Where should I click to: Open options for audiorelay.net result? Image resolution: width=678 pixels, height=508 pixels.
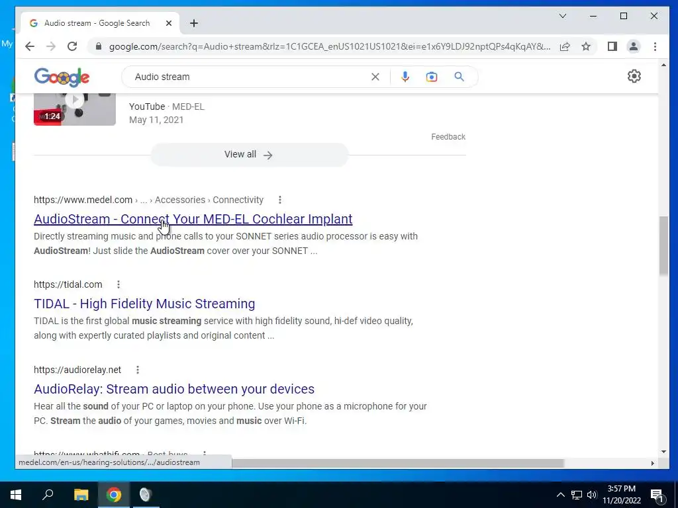[x=138, y=370]
